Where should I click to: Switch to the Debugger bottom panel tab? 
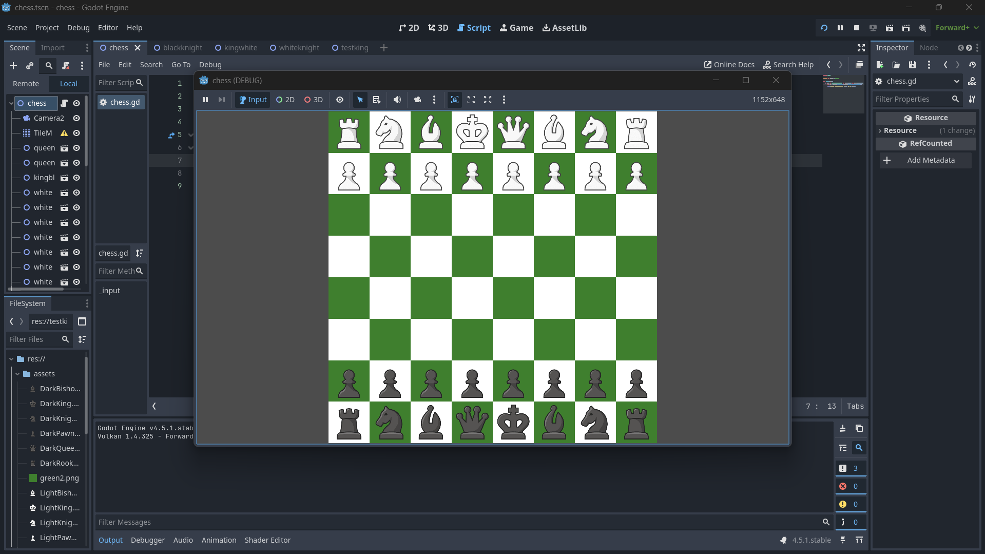pos(148,540)
